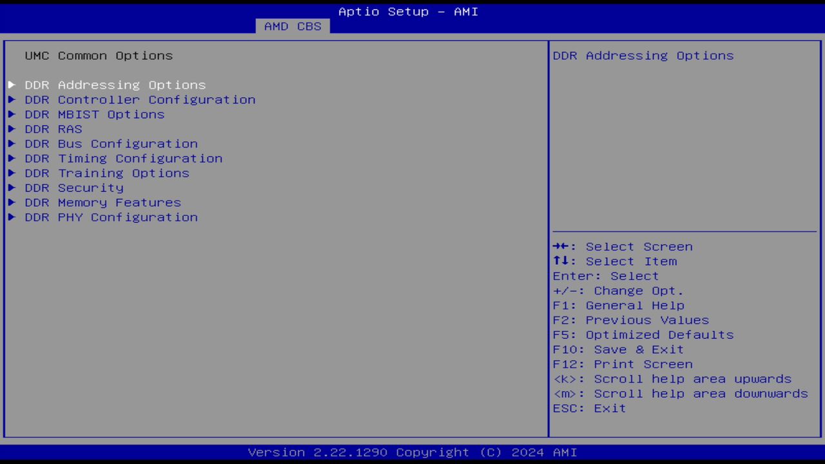Open DDR Memory Features submenu
This screenshot has height=464, width=825.
coord(103,203)
